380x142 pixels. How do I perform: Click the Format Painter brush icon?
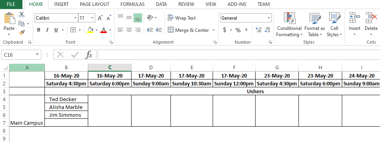(x=22, y=32)
